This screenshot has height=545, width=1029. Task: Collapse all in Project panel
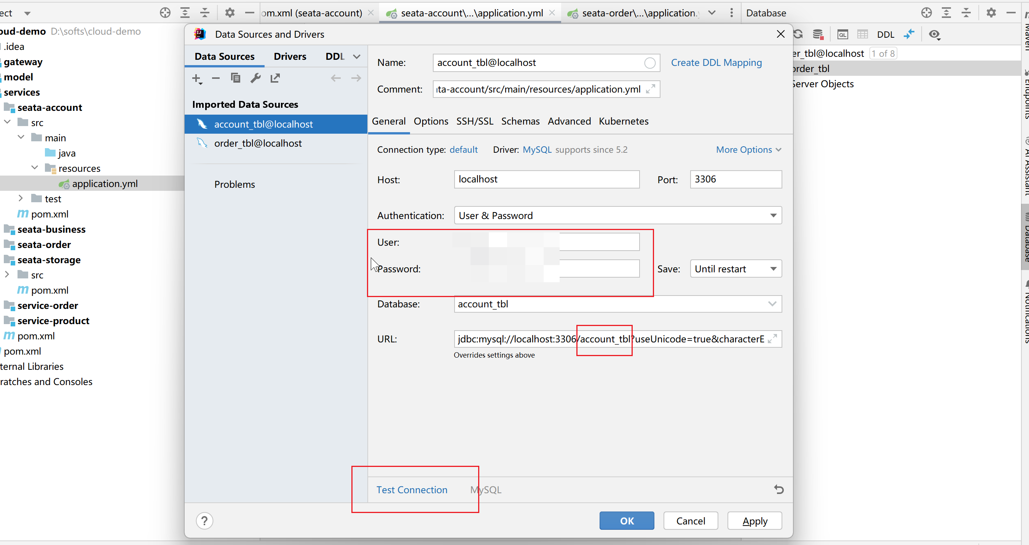(205, 13)
